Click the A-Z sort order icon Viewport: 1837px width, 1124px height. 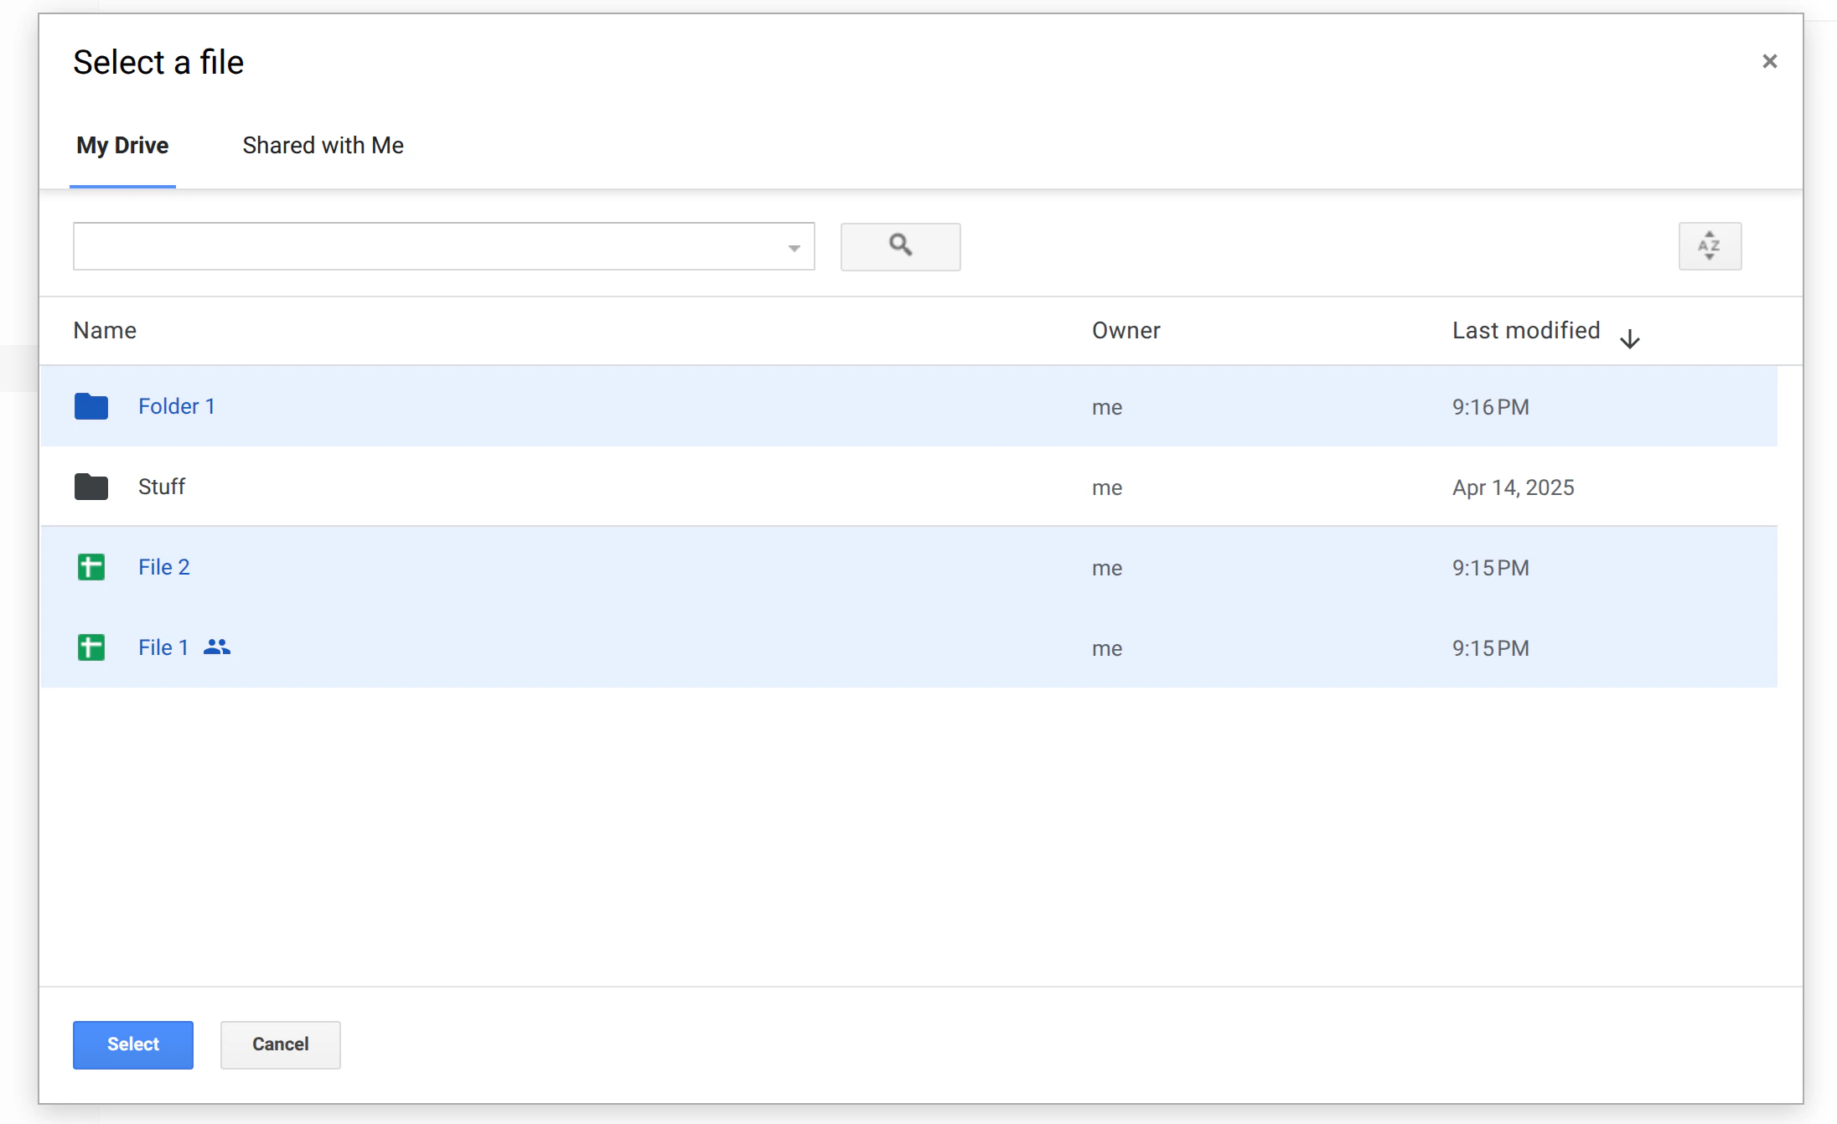1710,245
